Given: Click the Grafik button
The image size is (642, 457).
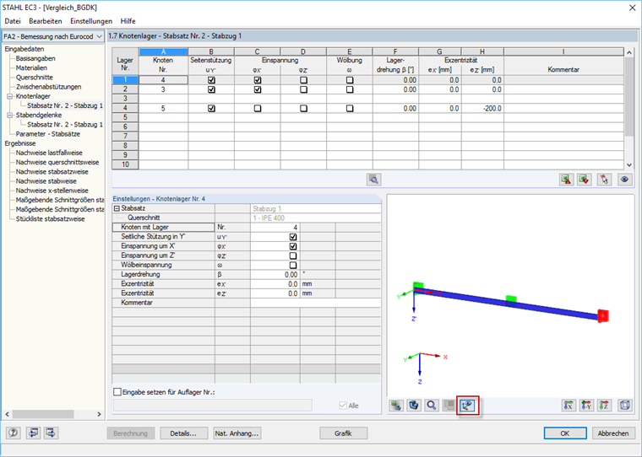Looking at the screenshot, I should tap(343, 433).
